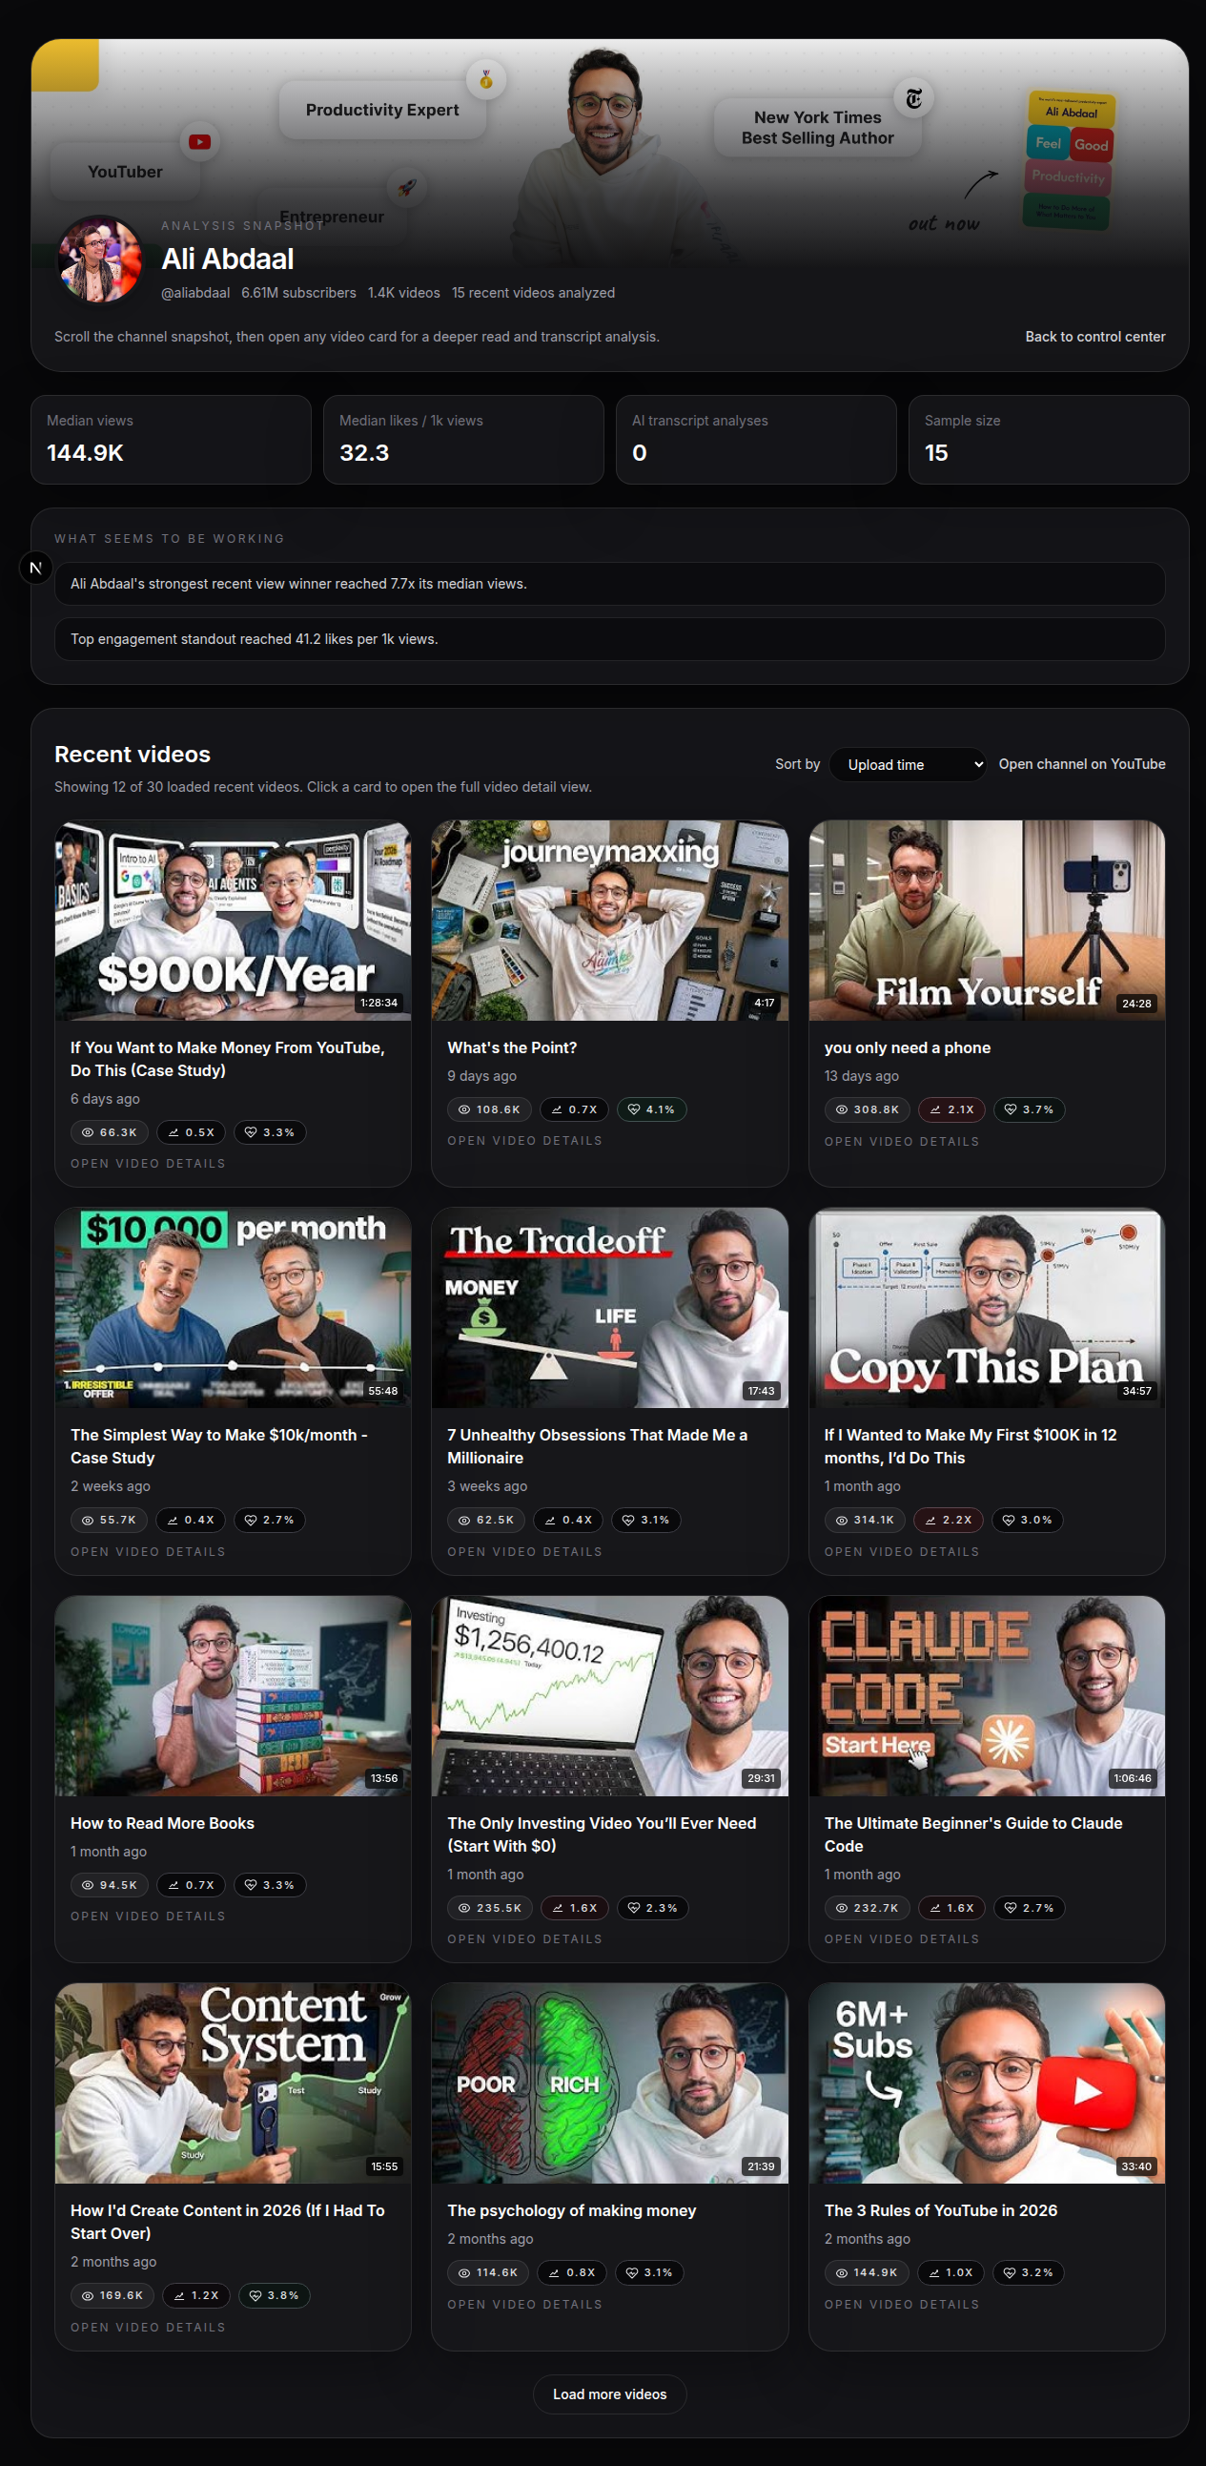
Task: Open the Copy This Plan thumbnail
Action: [x=986, y=1308]
